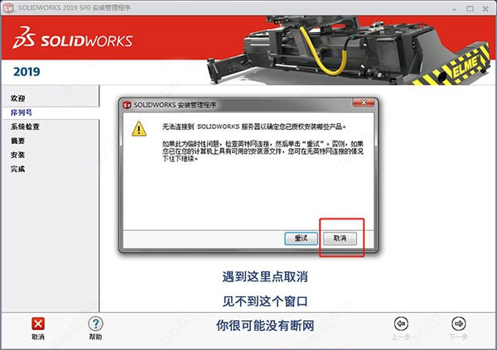Select 序列号 step in sidebar

(x=22, y=113)
